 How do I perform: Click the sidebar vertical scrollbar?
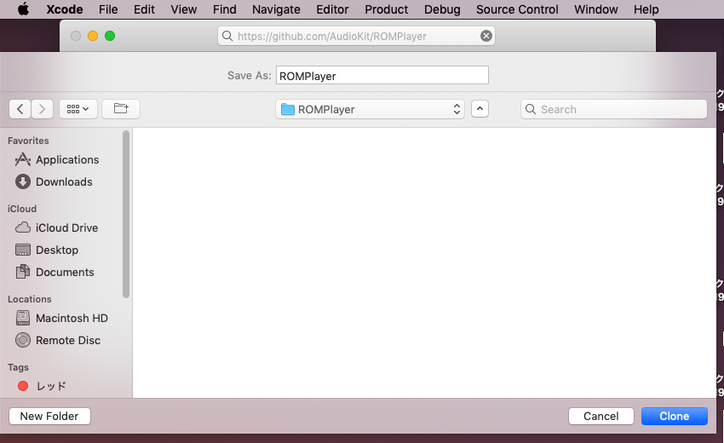click(126, 215)
